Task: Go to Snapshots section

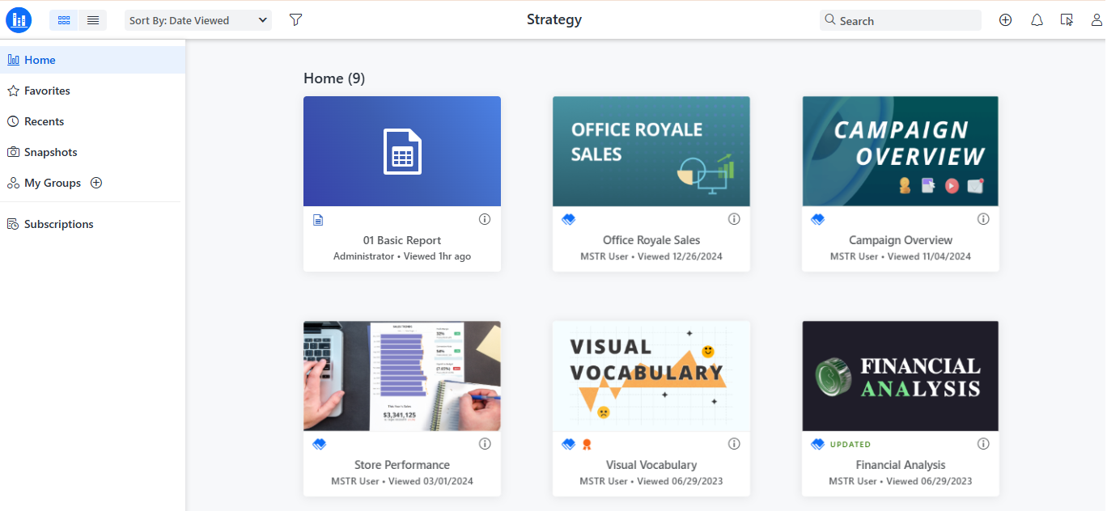Action: pos(50,152)
